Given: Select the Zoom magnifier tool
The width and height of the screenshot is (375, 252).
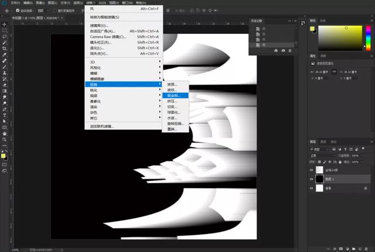Looking at the screenshot, I should point(5,139).
